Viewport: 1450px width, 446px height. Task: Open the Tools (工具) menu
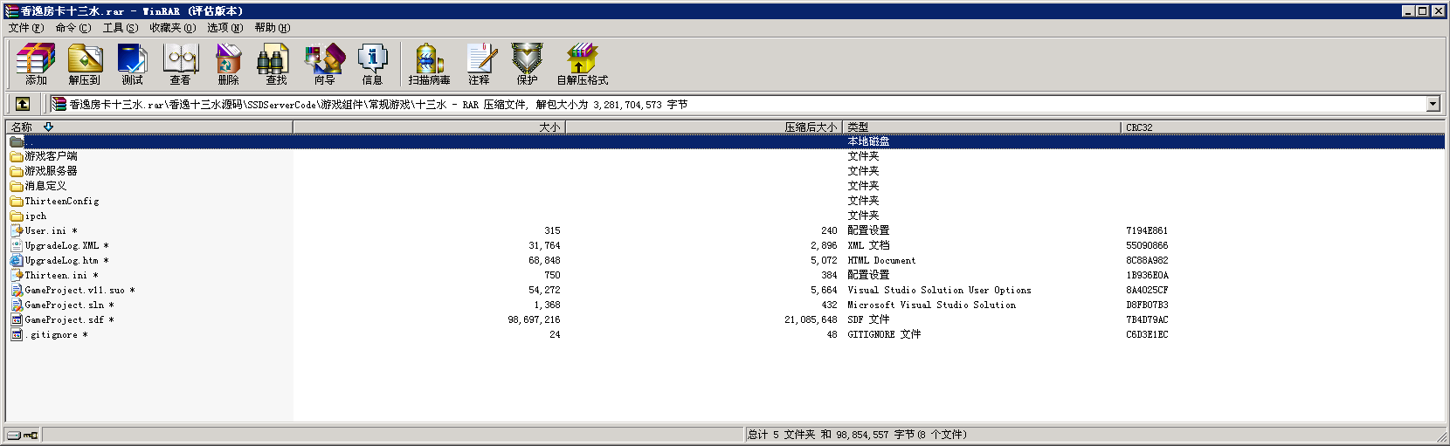coord(120,28)
